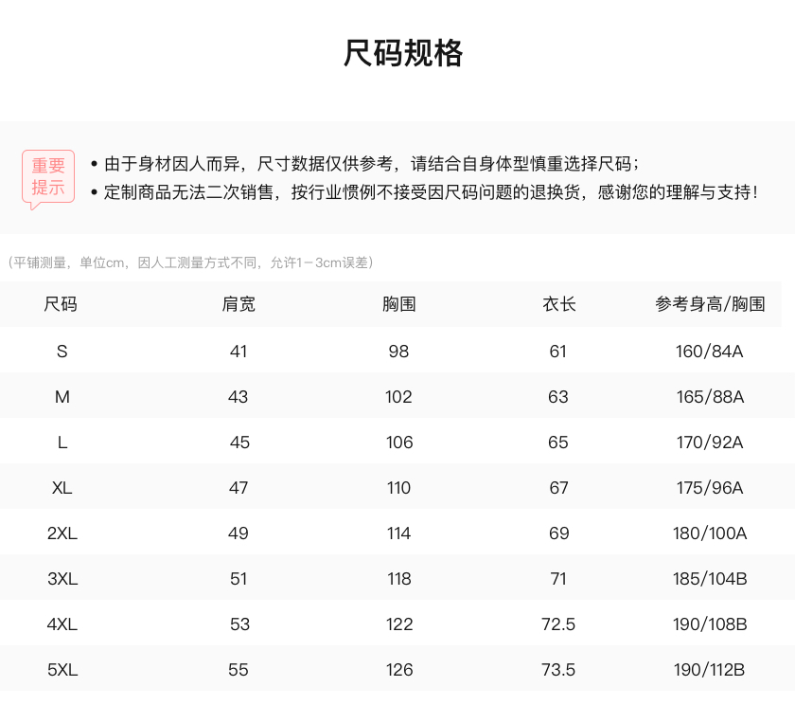Click reference size 170/92A
This screenshot has width=795, height=723.
point(710,443)
